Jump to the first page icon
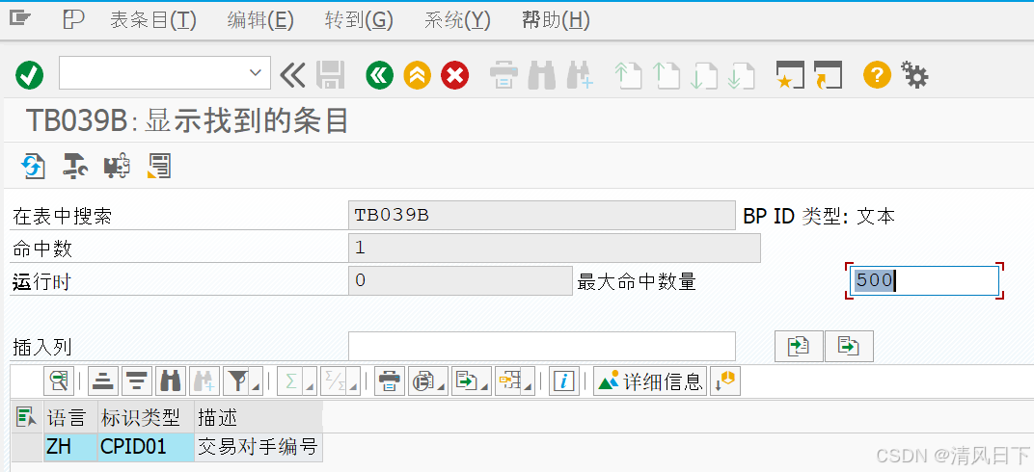The height and width of the screenshot is (472, 1034). [x=629, y=75]
